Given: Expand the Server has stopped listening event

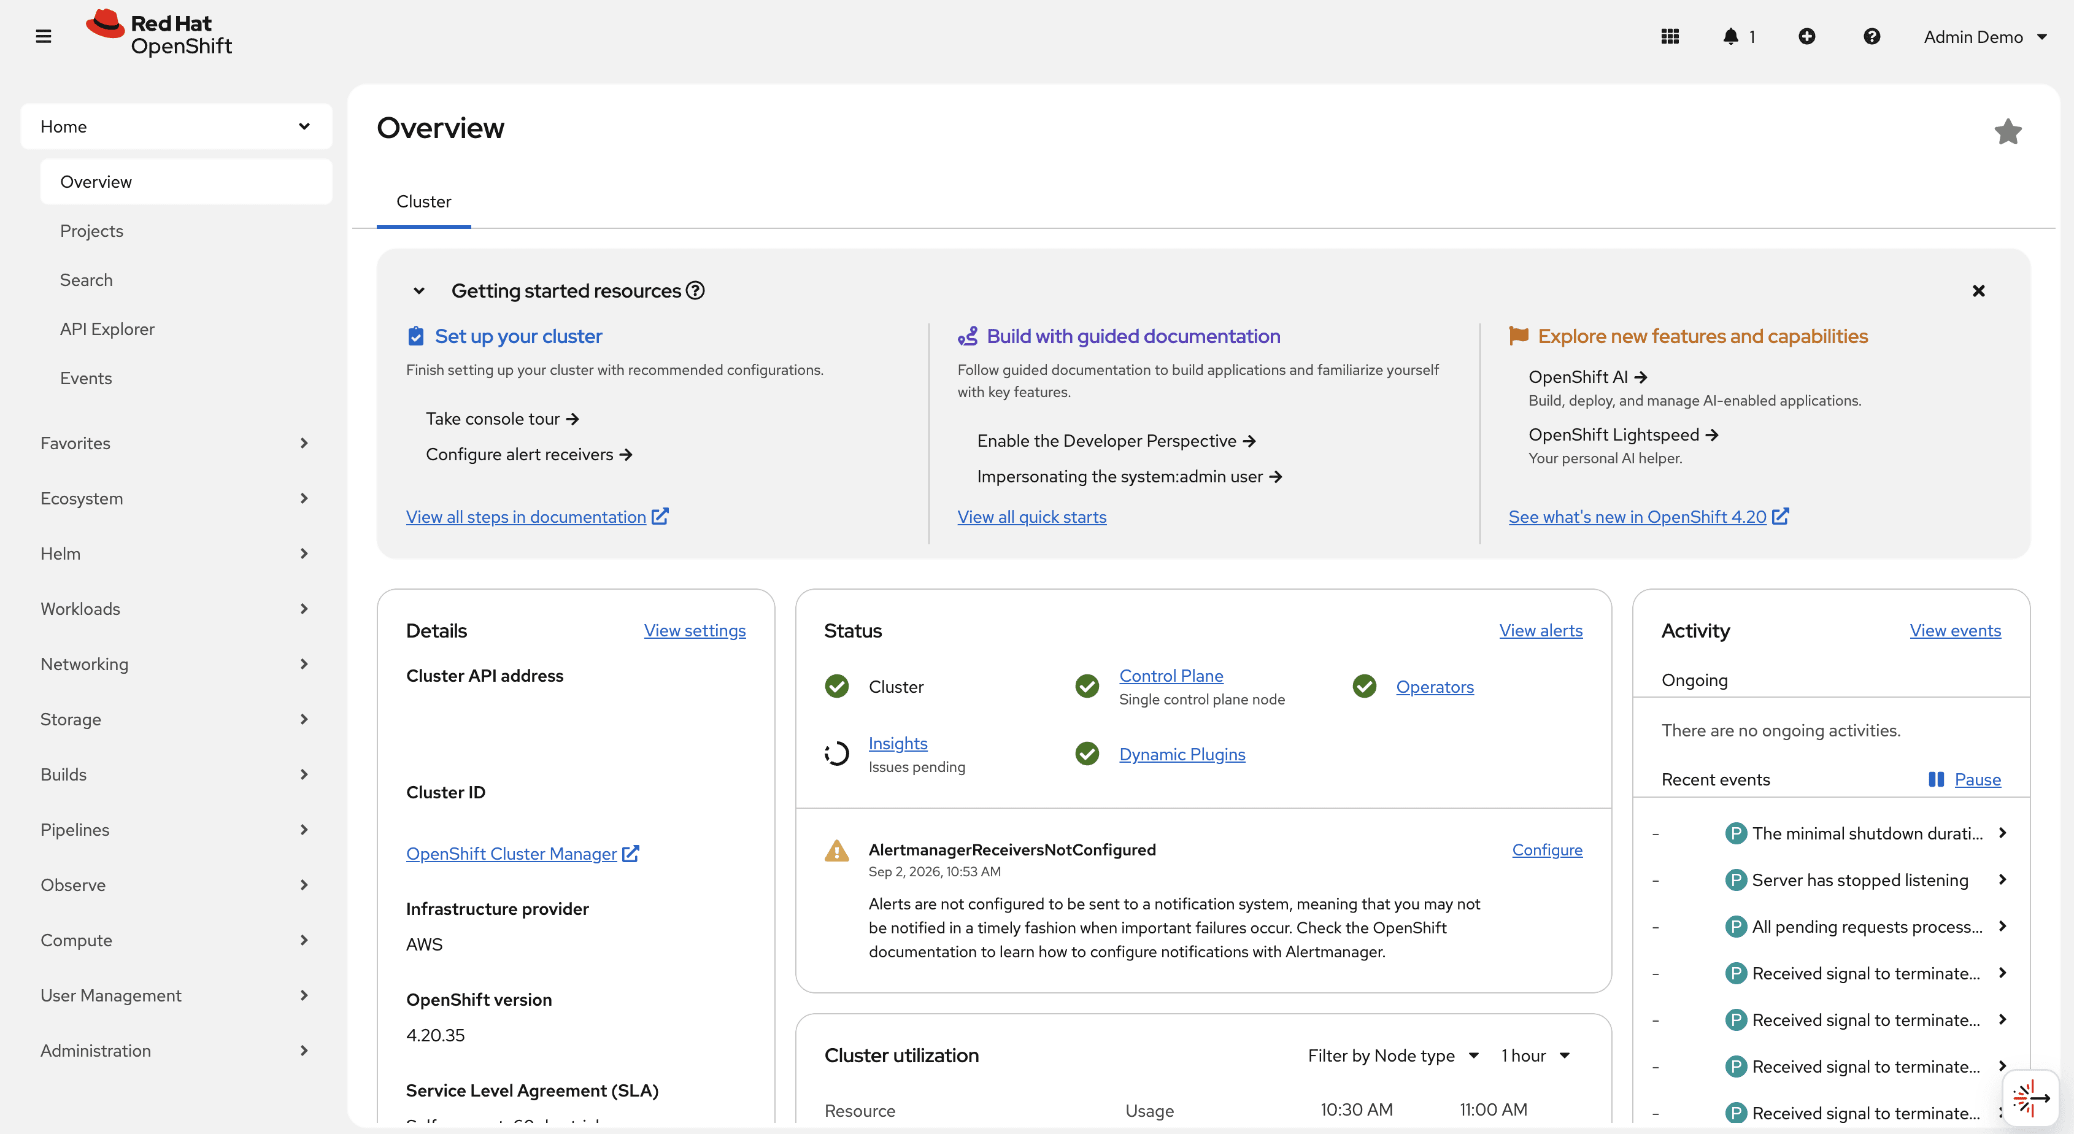Looking at the screenshot, I should click(x=2002, y=879).
